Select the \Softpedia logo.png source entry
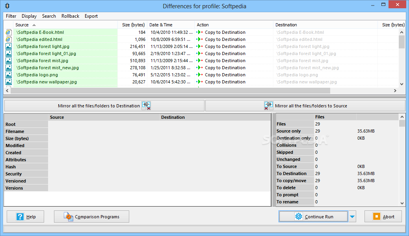The height and width of the screenshot is (236, 409). [37, 75]
